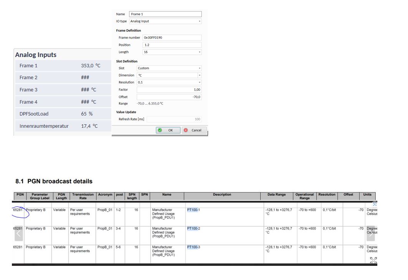Click the Refresh Rate field showing 100
This screenshot has width=408, height=280.
tap(174, 119)
